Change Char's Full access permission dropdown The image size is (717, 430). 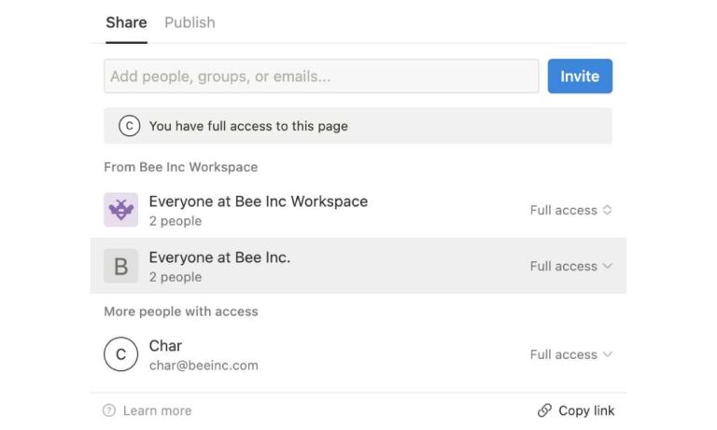pyautogui.click(x=570, y=354)
